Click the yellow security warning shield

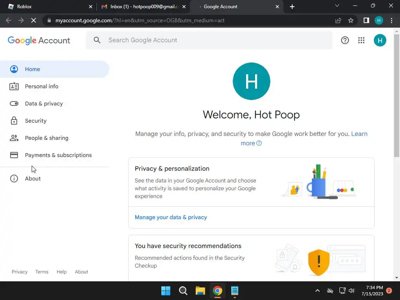(x=319, y=262)
